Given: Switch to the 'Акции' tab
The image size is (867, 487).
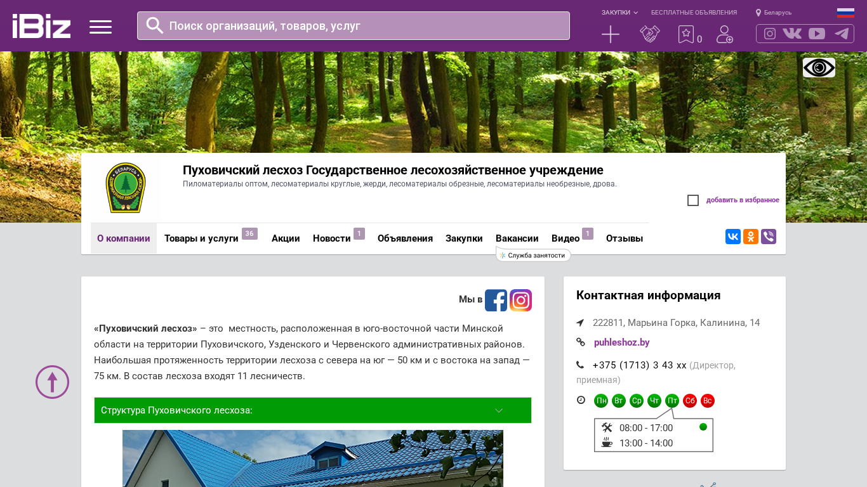Looking at the screenshot, I should click(286, 238).
